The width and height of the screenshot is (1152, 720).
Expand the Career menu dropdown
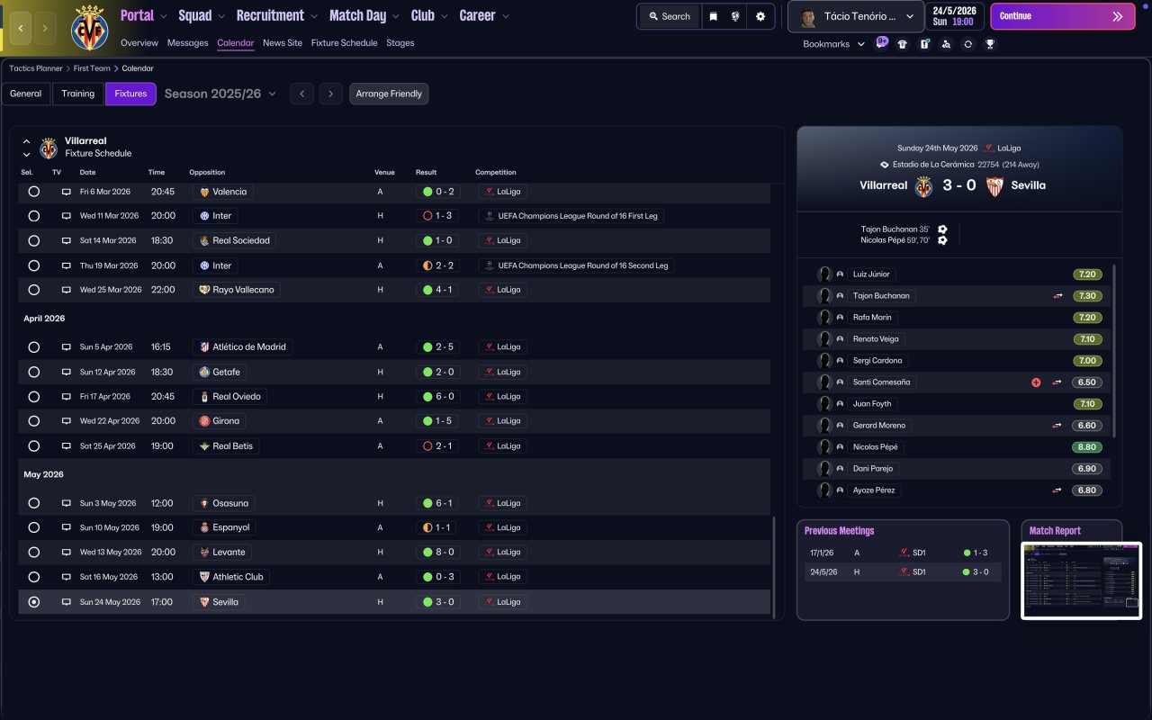pyautogui.click(x=505, y=16)
